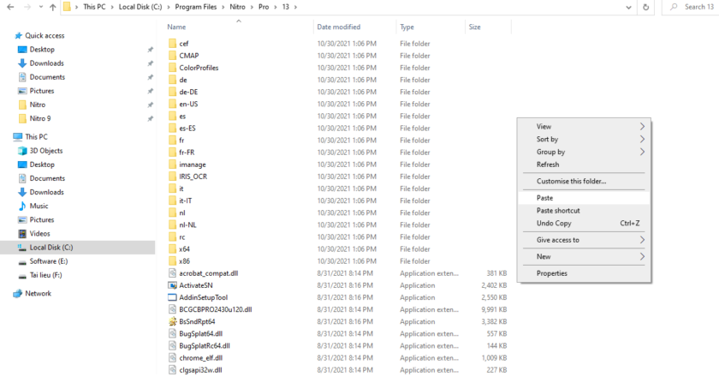Screen dimensions: 719x377
Task: Sort files by Date modified column
Action: [x=339, y=27]
